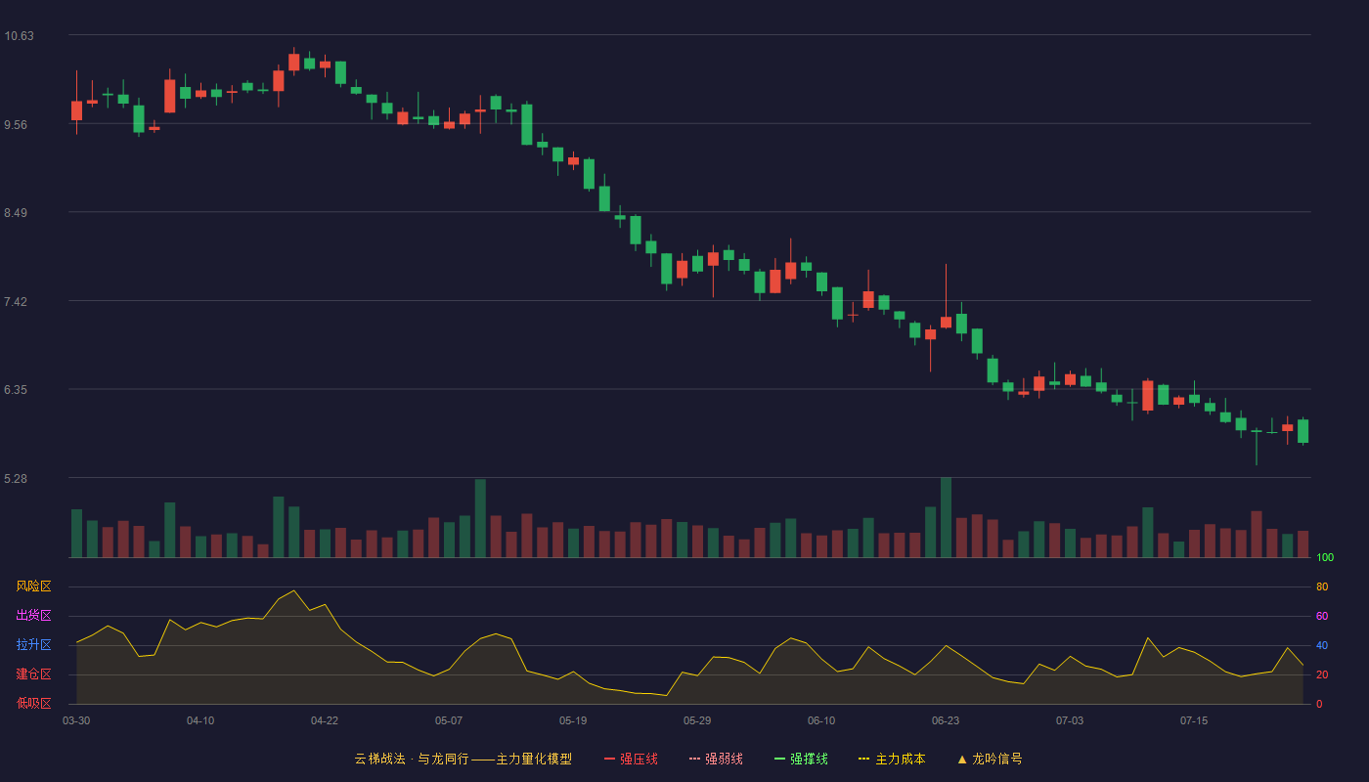The image size is (1369, 782).
Task: Click the 06-23 date axis marker
Action: [x=946, y=720]
